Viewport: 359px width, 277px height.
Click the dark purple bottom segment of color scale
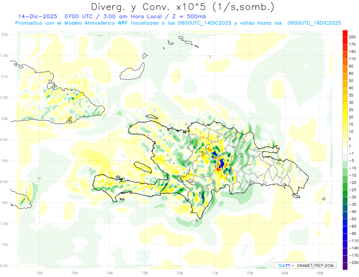(345, 266)
